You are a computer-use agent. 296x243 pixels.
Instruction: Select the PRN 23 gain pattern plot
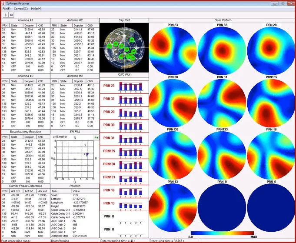click(173, 51)
